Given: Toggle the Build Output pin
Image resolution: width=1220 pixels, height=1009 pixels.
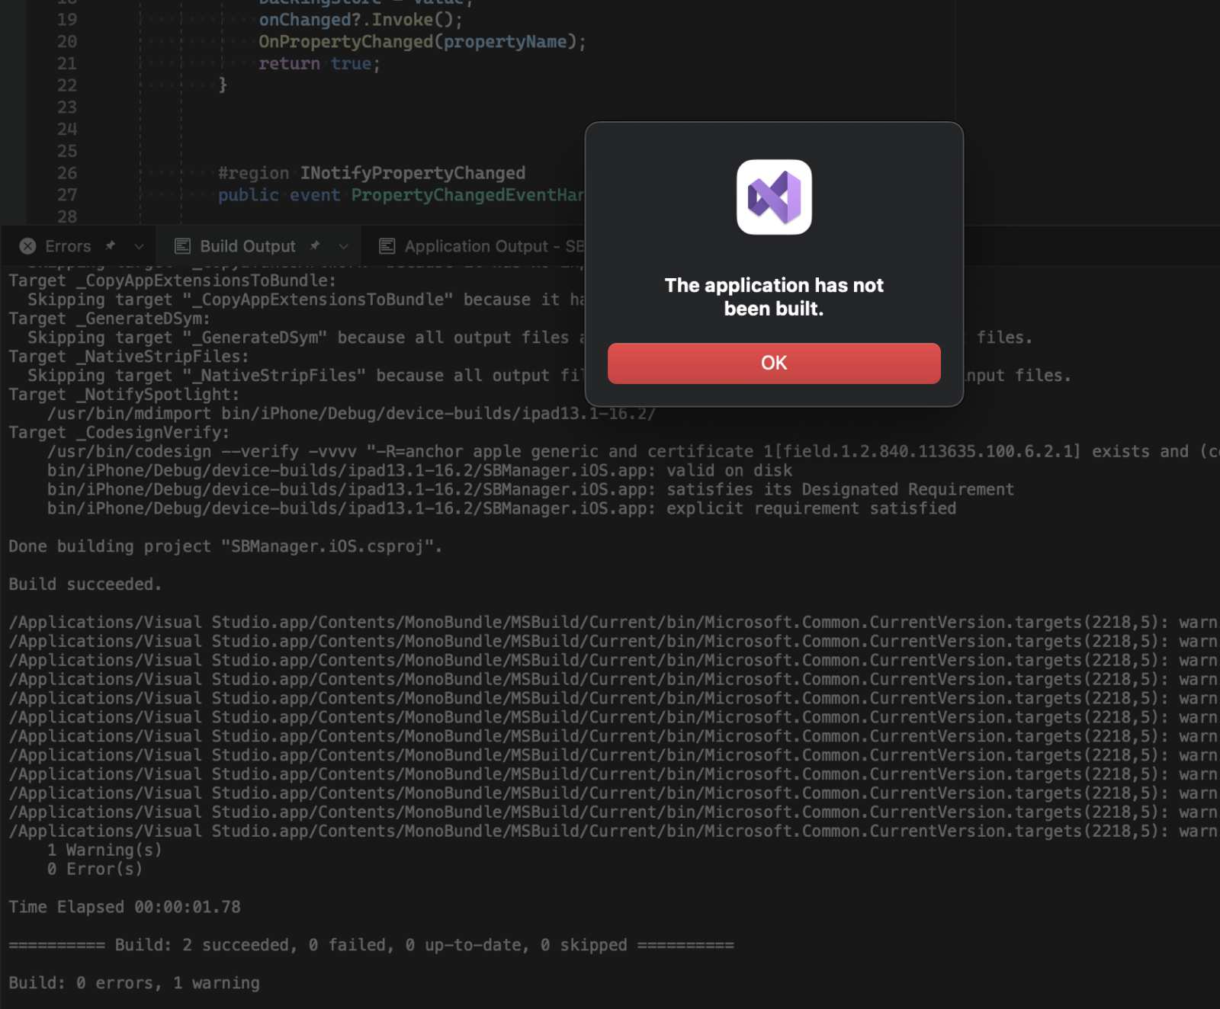Looking at the screenshot, I should [315, 246].
